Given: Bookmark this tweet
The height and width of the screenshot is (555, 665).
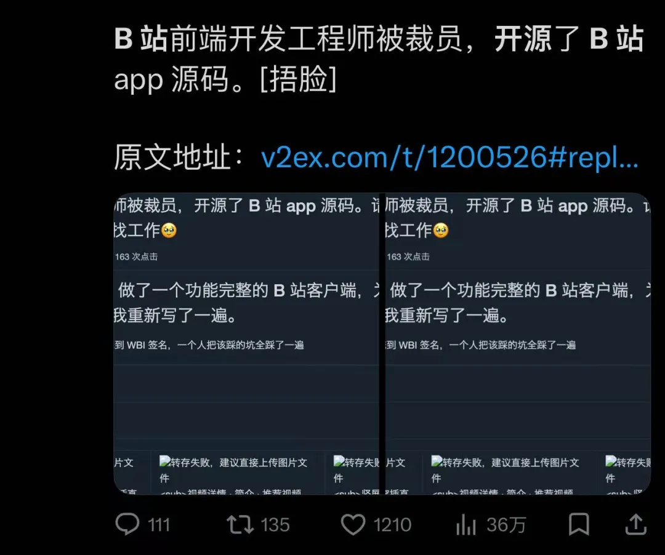Looking at the screenshot, I should [x=579, y=524].
